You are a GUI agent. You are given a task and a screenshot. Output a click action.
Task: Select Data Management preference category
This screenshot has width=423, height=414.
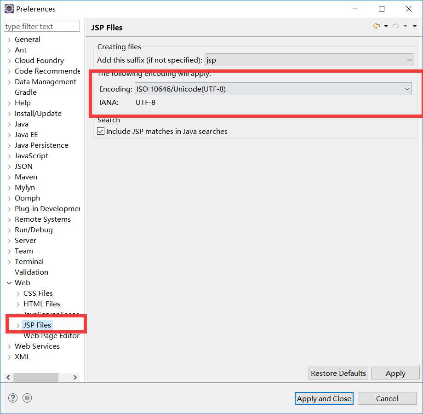46,81
